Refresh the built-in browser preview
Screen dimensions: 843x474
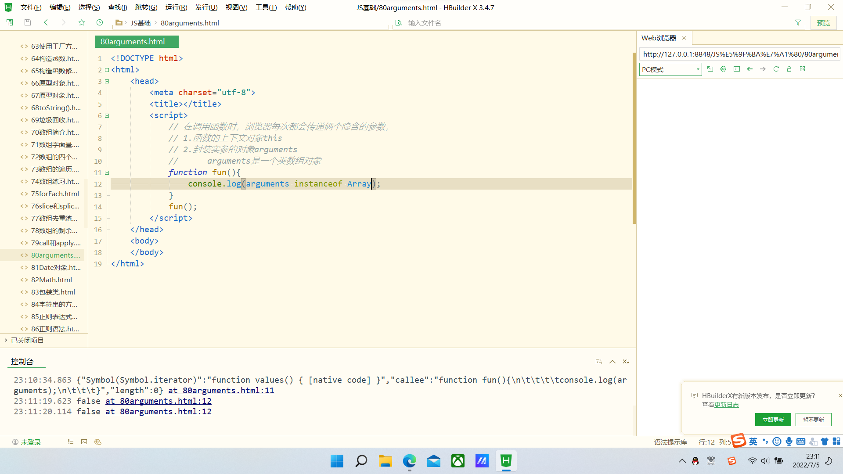tap(776, 69)
